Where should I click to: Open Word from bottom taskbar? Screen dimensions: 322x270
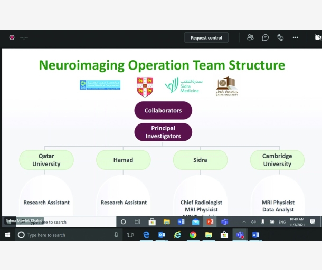pyautogui.click(x=255, y=235)
